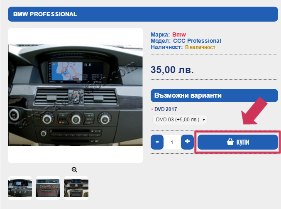Click the Bmw brand link

[179, 34]
